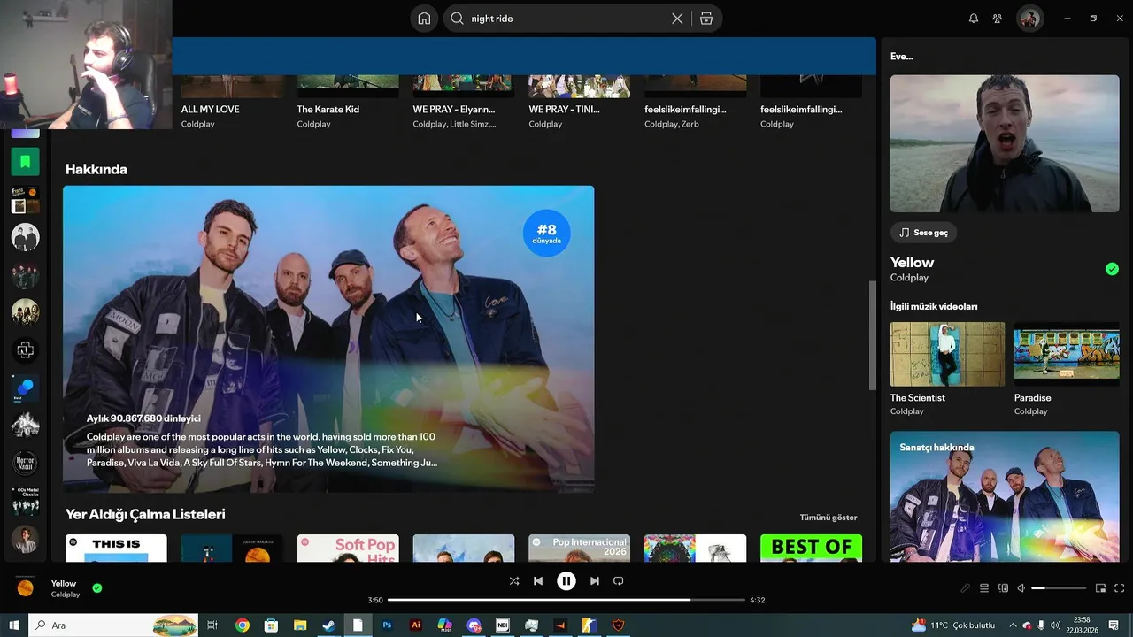
Task: Open the Windows notification center
Action: pyautogui.click(x=1114, y=625)
